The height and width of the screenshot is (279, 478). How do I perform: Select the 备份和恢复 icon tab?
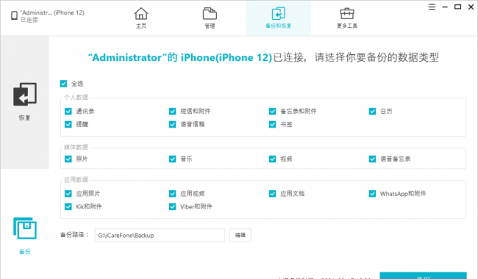click(x=278, y=14)
